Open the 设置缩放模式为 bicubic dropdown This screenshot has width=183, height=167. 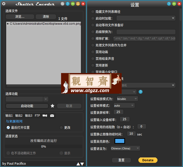(127, 99)
